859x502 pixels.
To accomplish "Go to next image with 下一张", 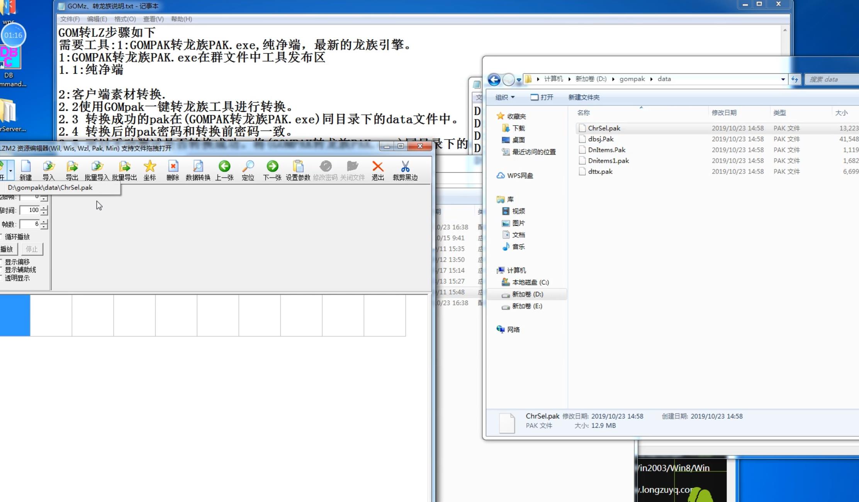I will click(272, 170).
